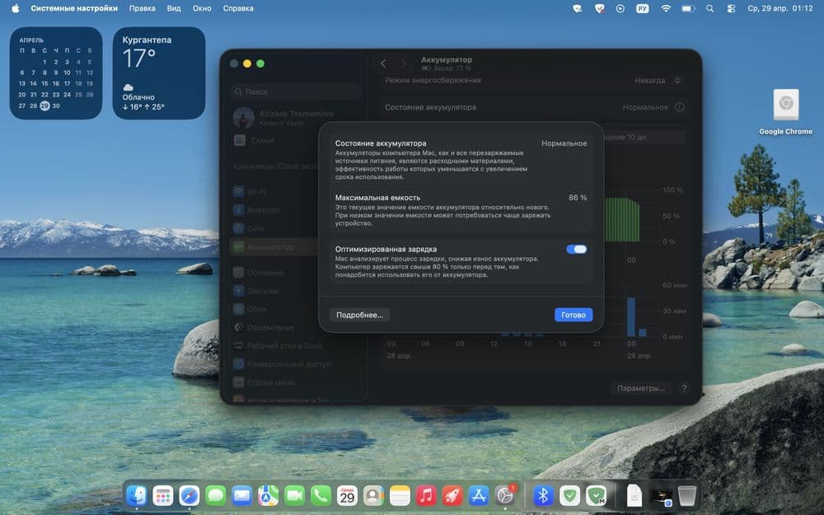The width and height of the screenshot is (824, 515).
Task: Go back with the left chevron button
Action: (x=384, y=63)
